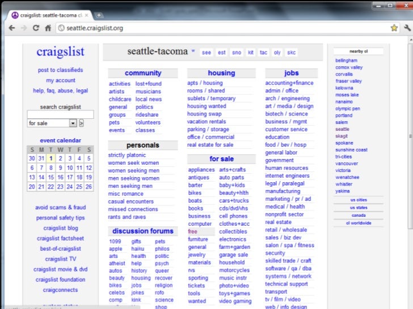Expand the seattle-tacoma area dropdown arrow
Image resolution: width=413 pixels, height=309 pixels.
[x=193, y=51]
